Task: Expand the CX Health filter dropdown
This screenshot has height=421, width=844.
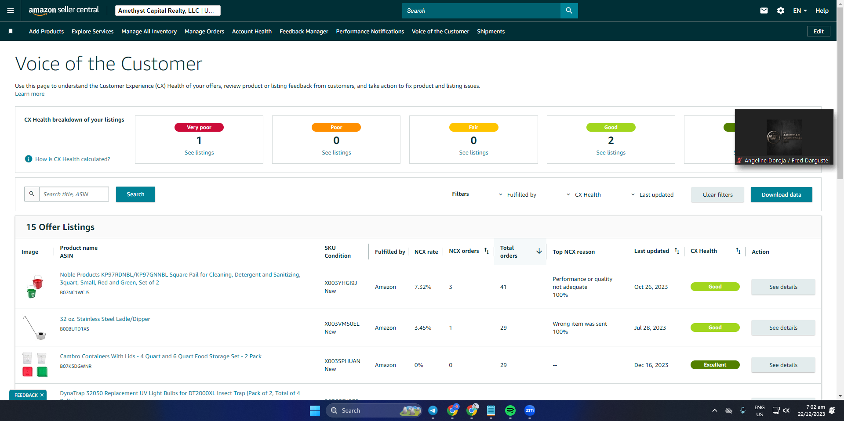Action: tap(583, 194)
